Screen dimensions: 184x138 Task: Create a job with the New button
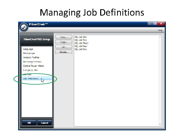coord(64,37)
